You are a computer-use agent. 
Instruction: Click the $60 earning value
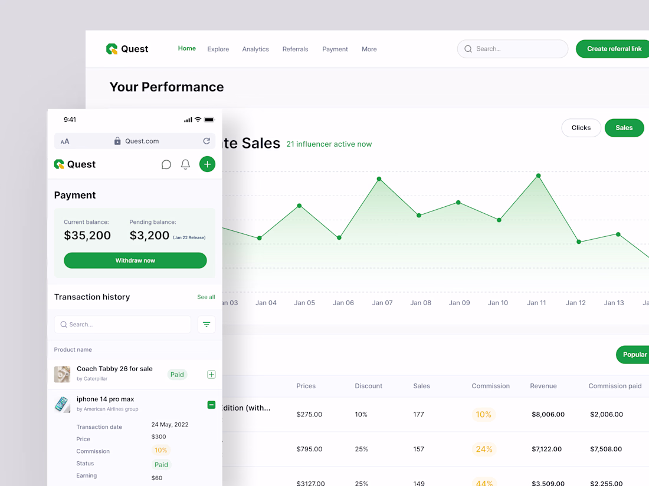pos(157,478)
